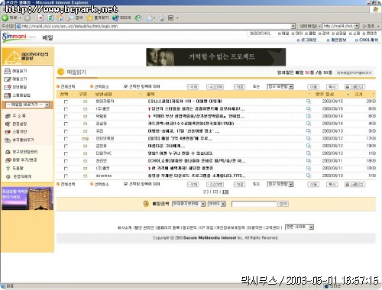
Task: Tick the checkbox for the 천리안 mail
Action: click(x=66, y=161)
